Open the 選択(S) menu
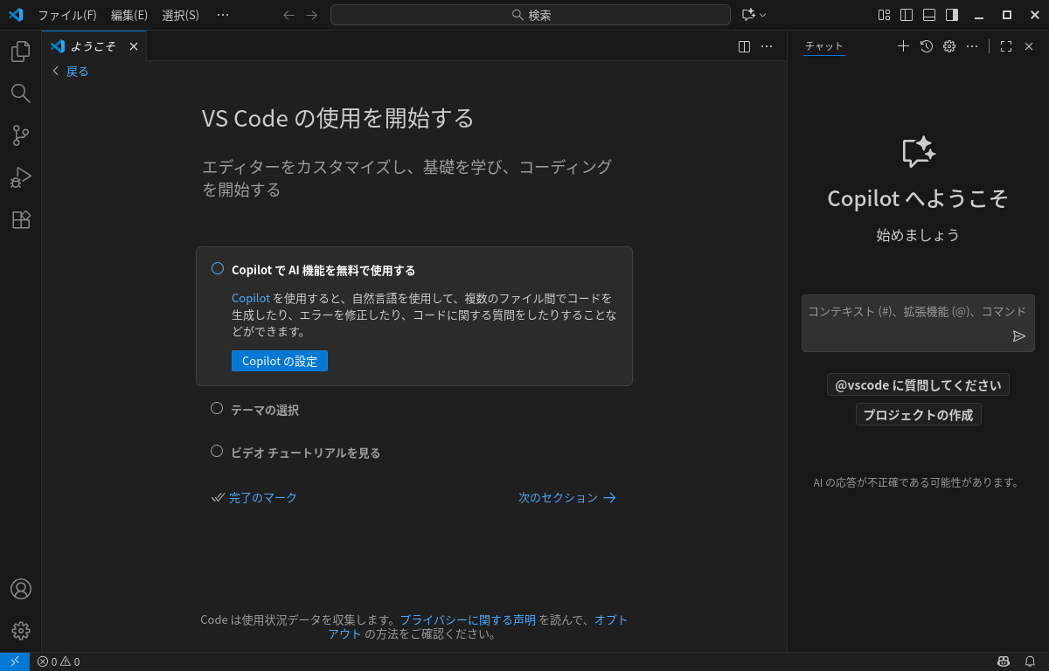1049x671 pixels. tap(180, 15)
